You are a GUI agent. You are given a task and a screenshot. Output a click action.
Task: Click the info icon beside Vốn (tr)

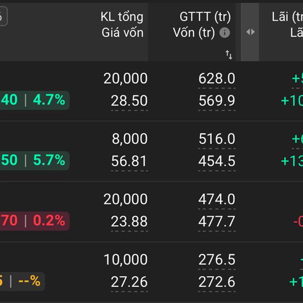coord(225,33)
